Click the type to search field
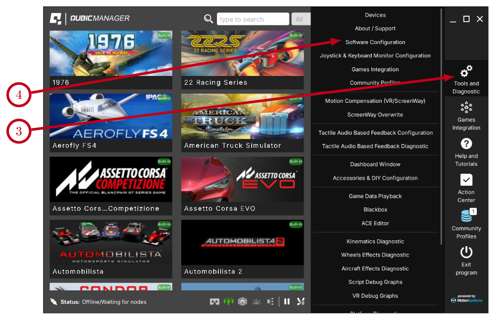Image resolution: width=495 pixels, height=320 pixels. [x=253, y=19]
